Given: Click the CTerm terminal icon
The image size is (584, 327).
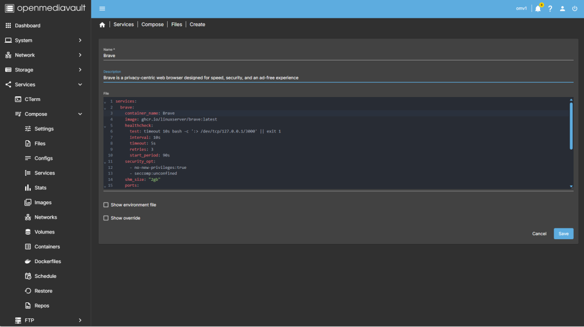Looking at the screenshot, I should click(18, 99).
